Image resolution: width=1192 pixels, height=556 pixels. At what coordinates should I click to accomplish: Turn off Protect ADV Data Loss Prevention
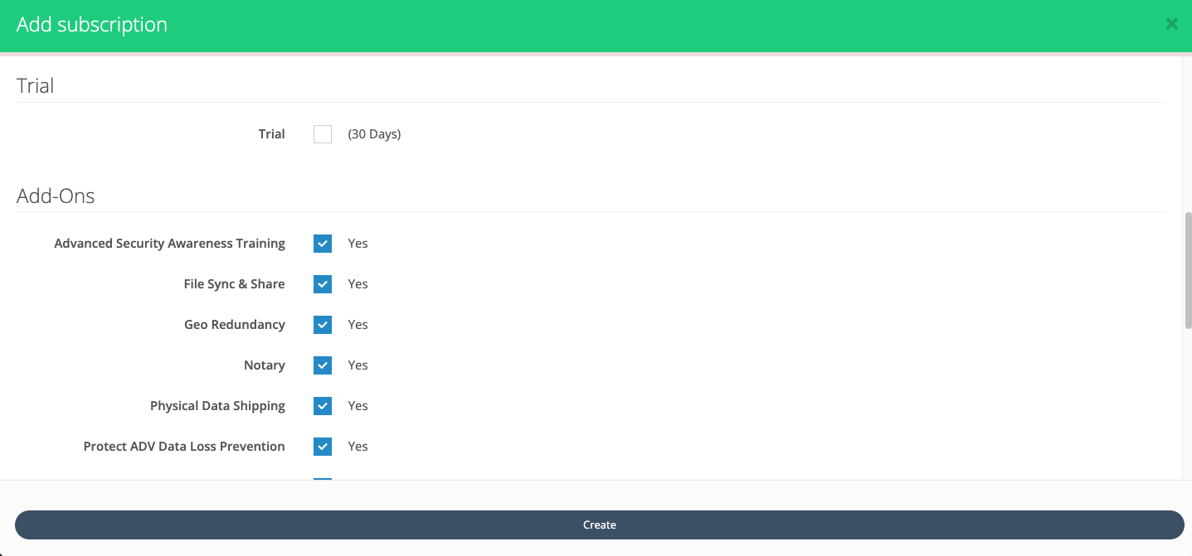click(x=322, y=446)
